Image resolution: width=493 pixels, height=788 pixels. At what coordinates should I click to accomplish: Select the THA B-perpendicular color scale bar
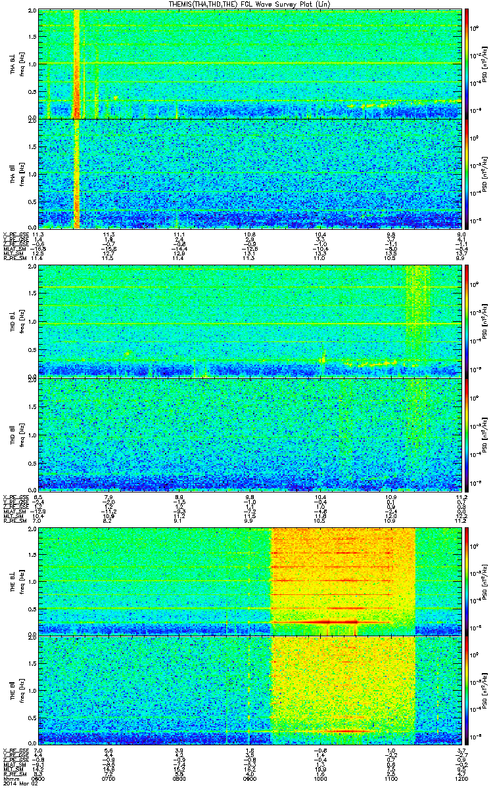(467, 64)
